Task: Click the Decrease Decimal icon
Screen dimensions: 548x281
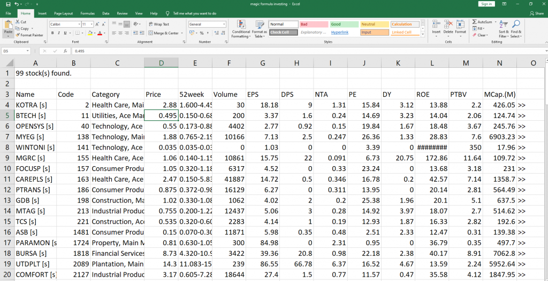Action: 224,33
